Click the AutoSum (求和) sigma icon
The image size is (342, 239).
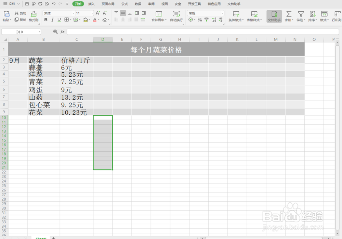[289, 14]
